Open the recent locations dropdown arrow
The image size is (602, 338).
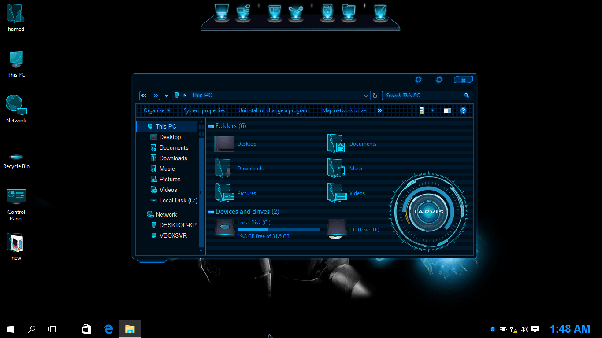point(166,96)
